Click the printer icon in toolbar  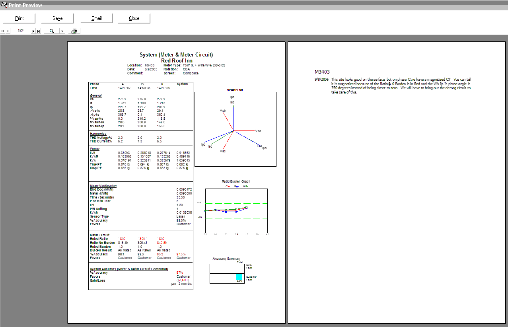(74, 31)
